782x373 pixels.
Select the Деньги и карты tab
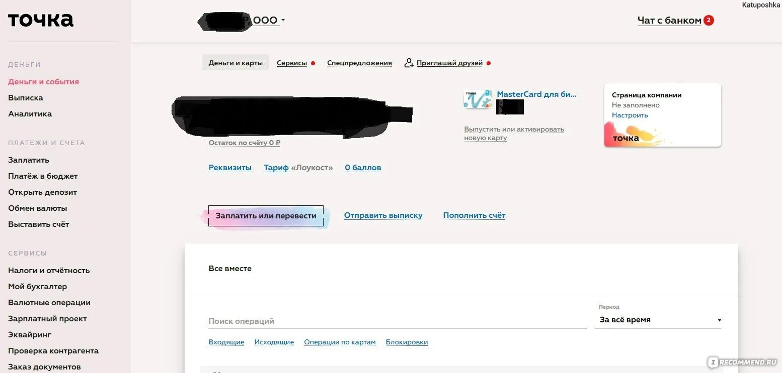coord(236,63)
